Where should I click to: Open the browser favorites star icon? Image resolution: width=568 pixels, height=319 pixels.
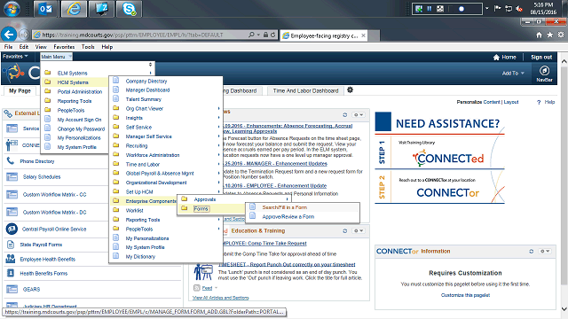pos(550,35)
